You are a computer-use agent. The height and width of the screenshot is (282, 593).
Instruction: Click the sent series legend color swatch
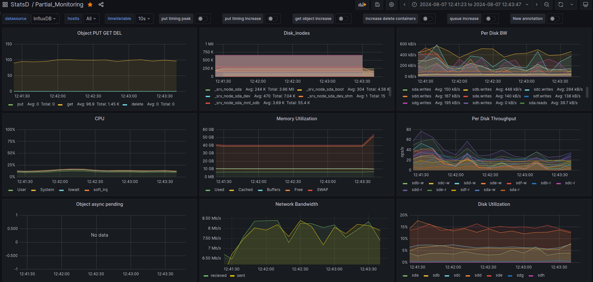[x=232, y=276]
